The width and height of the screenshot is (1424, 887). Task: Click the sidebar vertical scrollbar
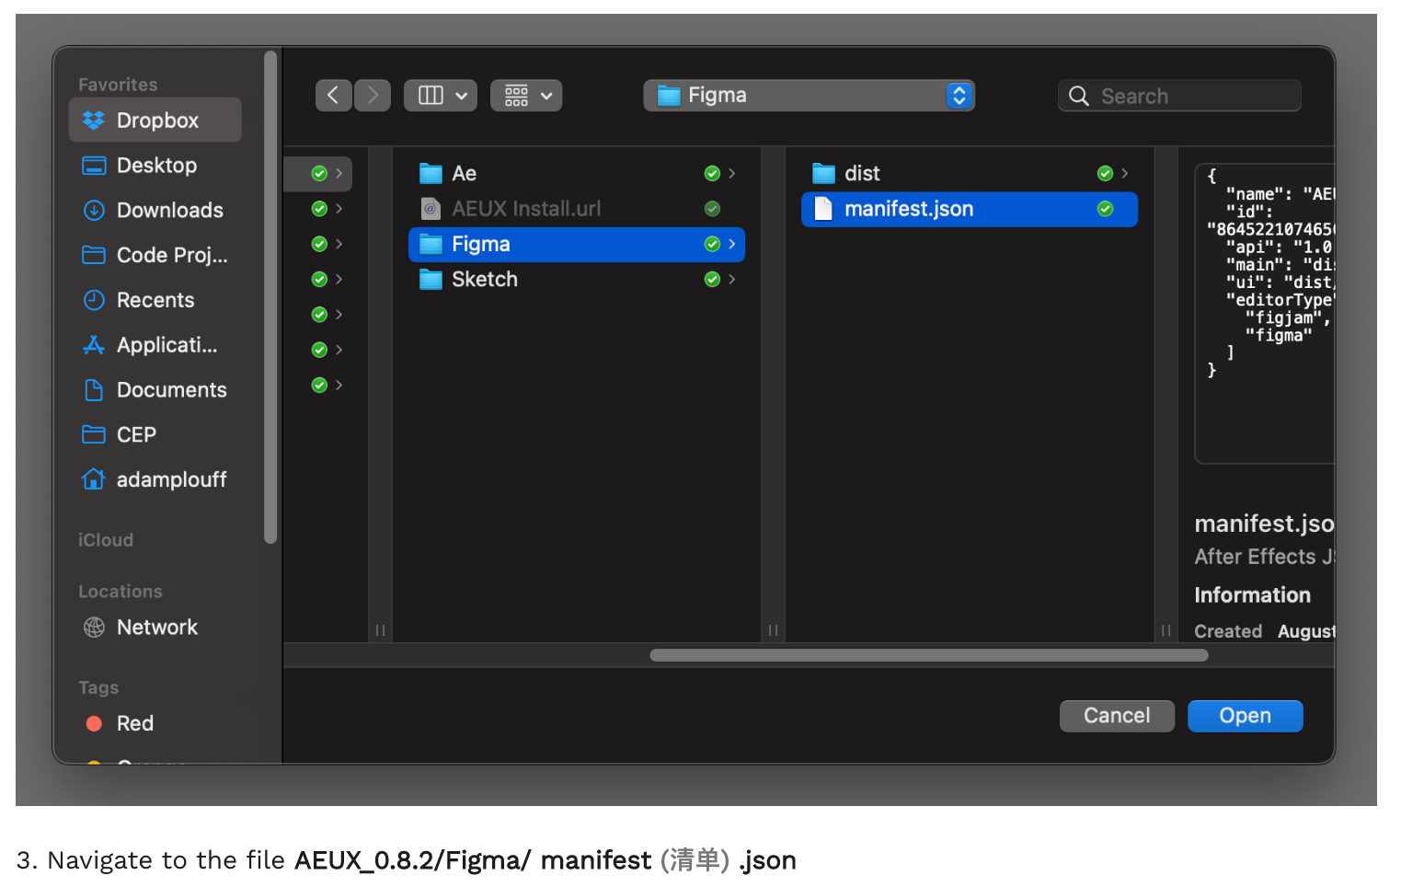click(270, 296)
